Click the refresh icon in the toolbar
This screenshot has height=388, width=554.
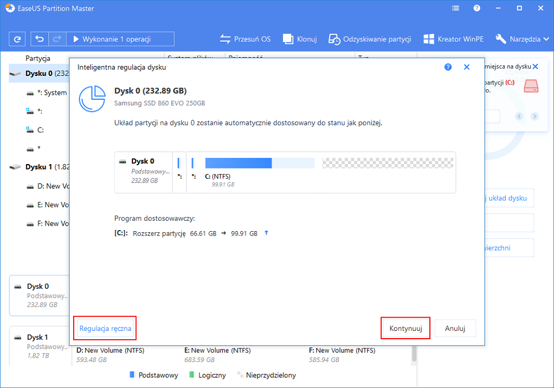pyautogui.click(x=17, y=39)
